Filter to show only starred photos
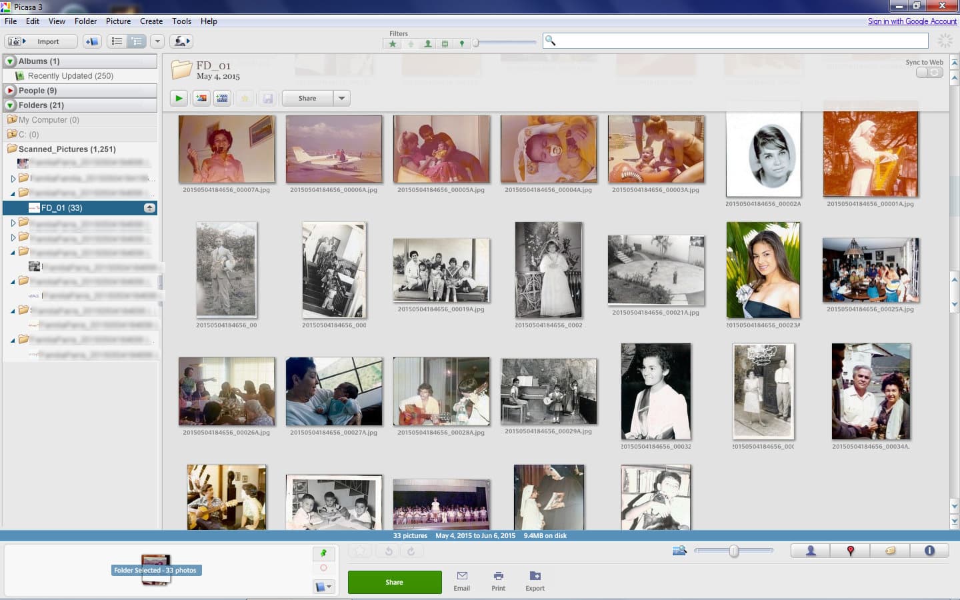This screenshot has height=600, width=960. pyautogui.click(x=393, y=43)
